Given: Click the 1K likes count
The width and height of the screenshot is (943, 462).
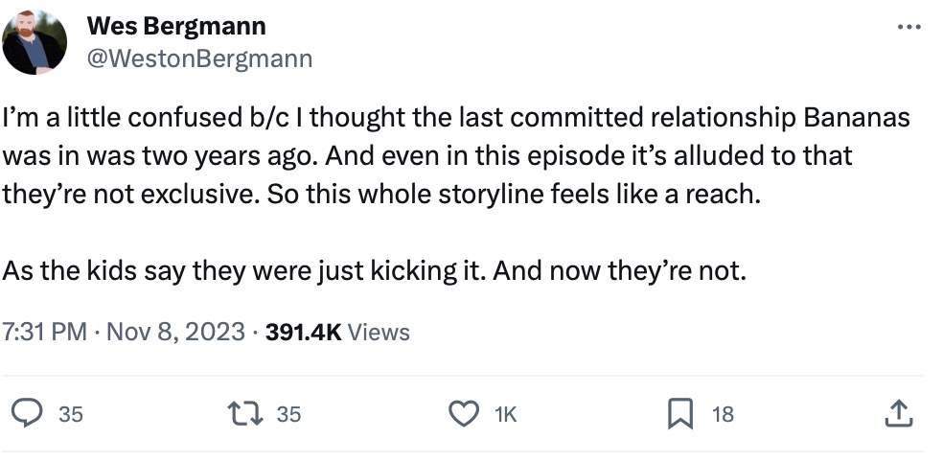Looking at the screenshot, I should (504, 415).
